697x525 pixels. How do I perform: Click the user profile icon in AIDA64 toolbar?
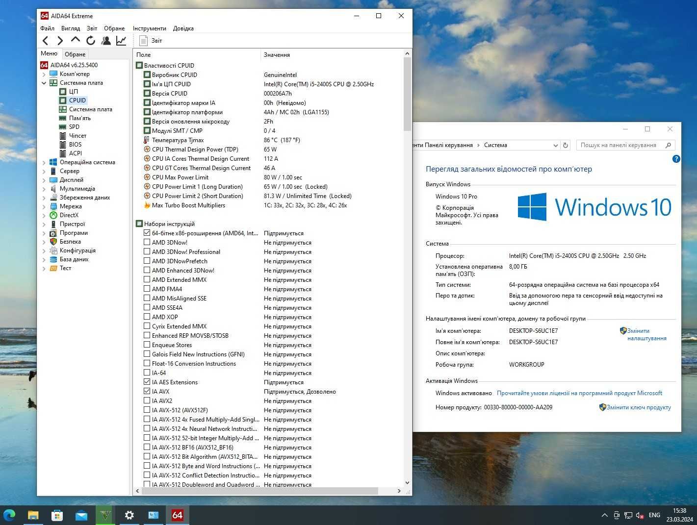click(x=106, y=41)
